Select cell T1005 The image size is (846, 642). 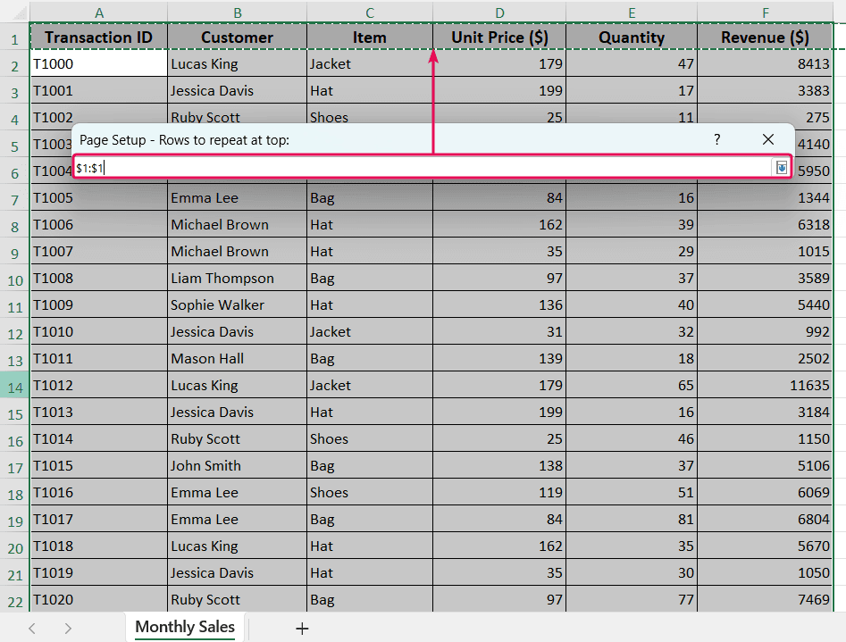point(99,197)
